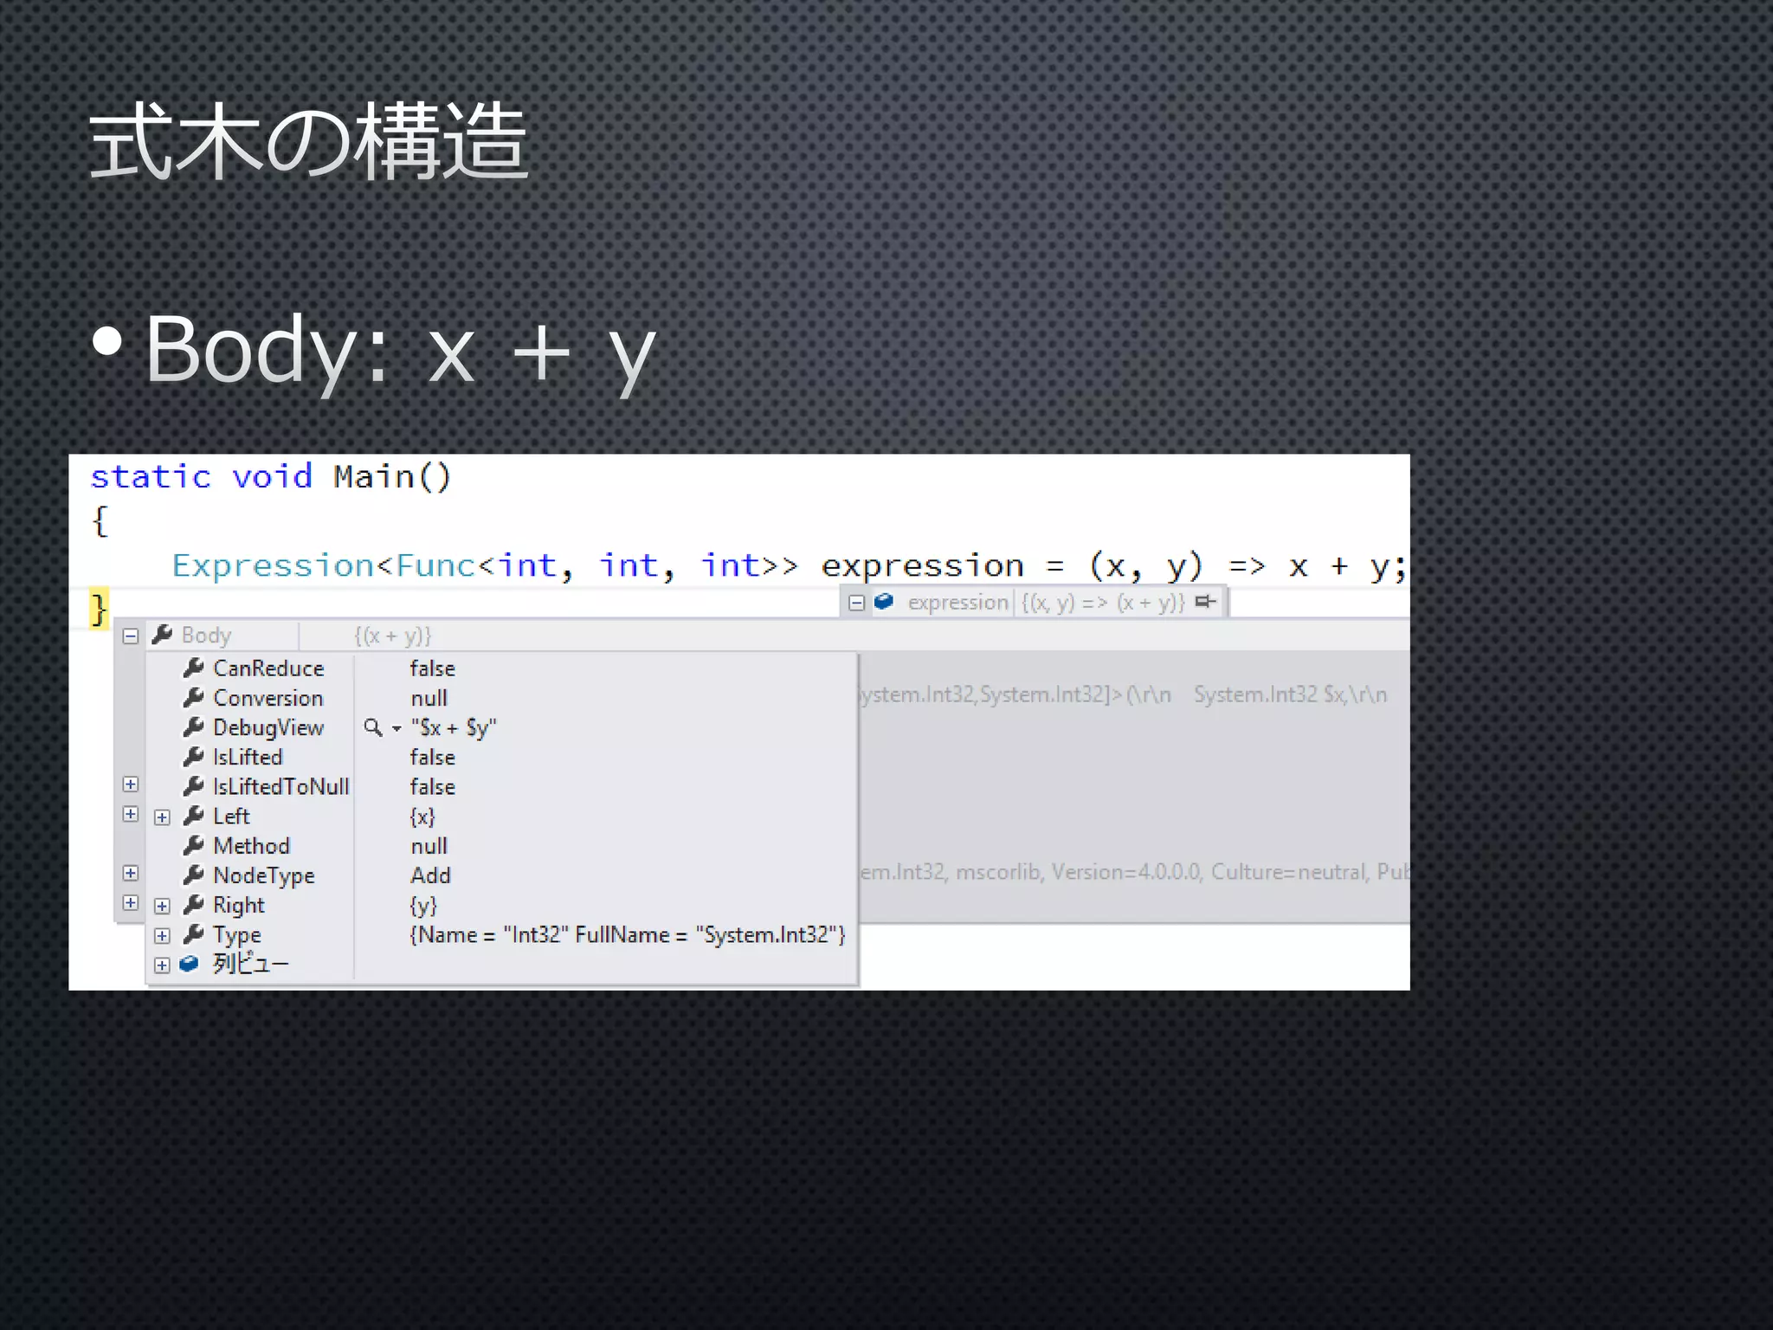This screenshot has width=1773, height=1330.
Task: Open the DebugView visualizer dropdown arrow
Action: [x=397, y=729]
